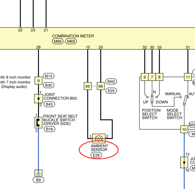This screenshot has height=189, width=195.
Task: Click the JOINT CONNECTOR-B02 label
Action: click(60, 96)
